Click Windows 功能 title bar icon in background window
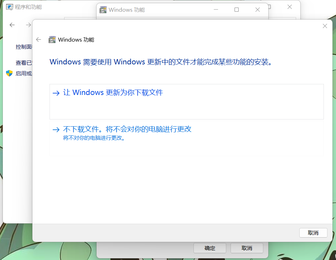Image resolution: width=336 pixels, height=260 pixels. click(x=103, y=10)
